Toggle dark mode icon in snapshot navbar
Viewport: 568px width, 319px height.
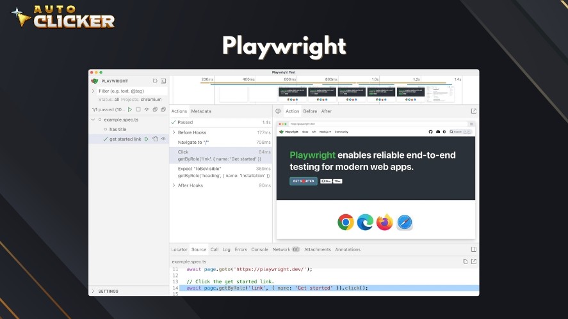(x=444, y=132)
